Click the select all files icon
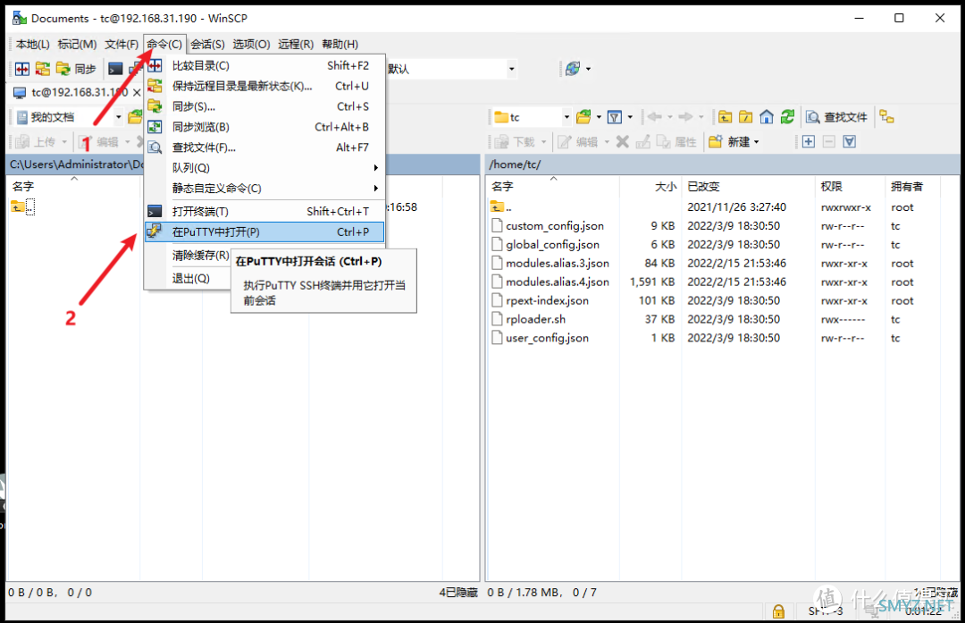 point(850,142)
